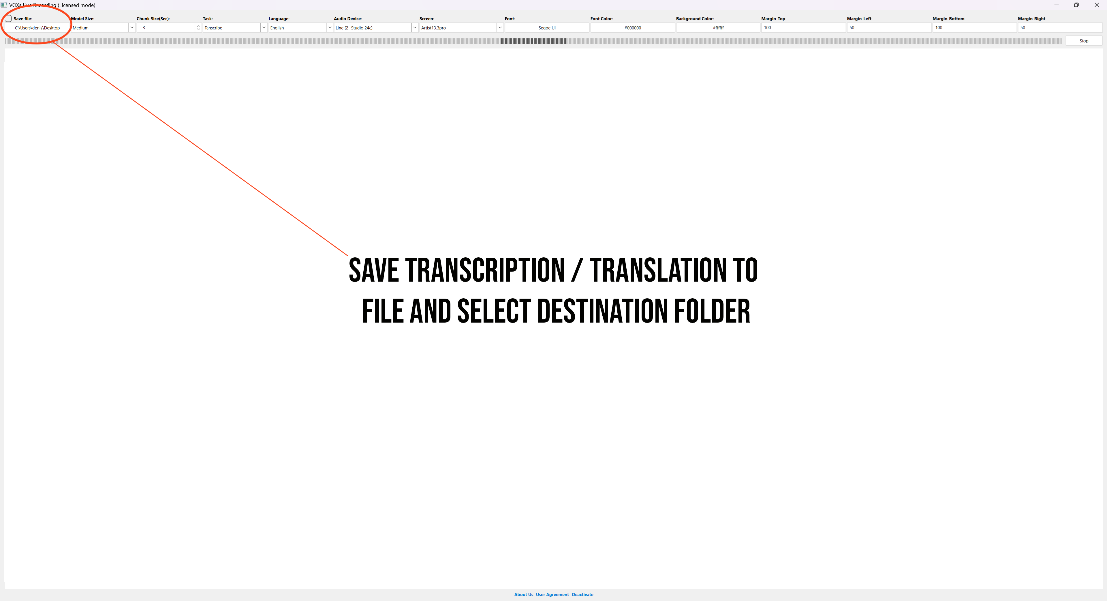Click the VOX Live Recording title bar menu
Screen dimensions: 1107x601
click(6, 5)
